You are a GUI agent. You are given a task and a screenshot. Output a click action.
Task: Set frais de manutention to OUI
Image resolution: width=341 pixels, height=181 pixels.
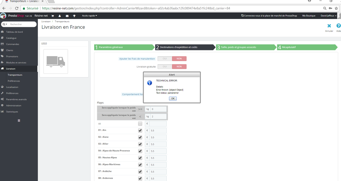click(165, 59)
